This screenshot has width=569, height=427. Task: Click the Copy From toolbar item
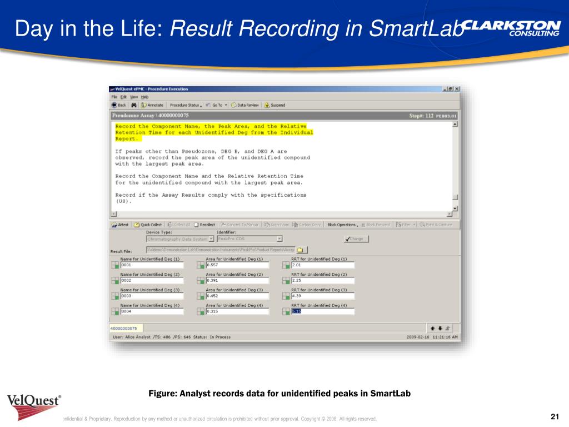[276, 225]
